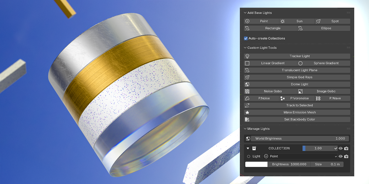This screenshot has width=369, height=184.
Task: Add the P.Wave procedural texture
Action: tap(332, 98)
